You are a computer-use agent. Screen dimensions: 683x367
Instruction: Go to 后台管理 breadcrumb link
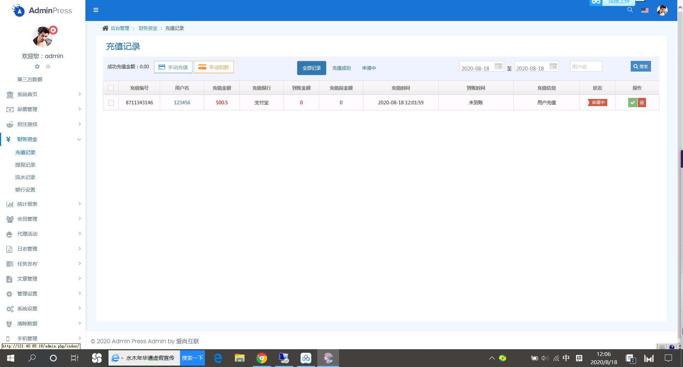coord(120,28)
